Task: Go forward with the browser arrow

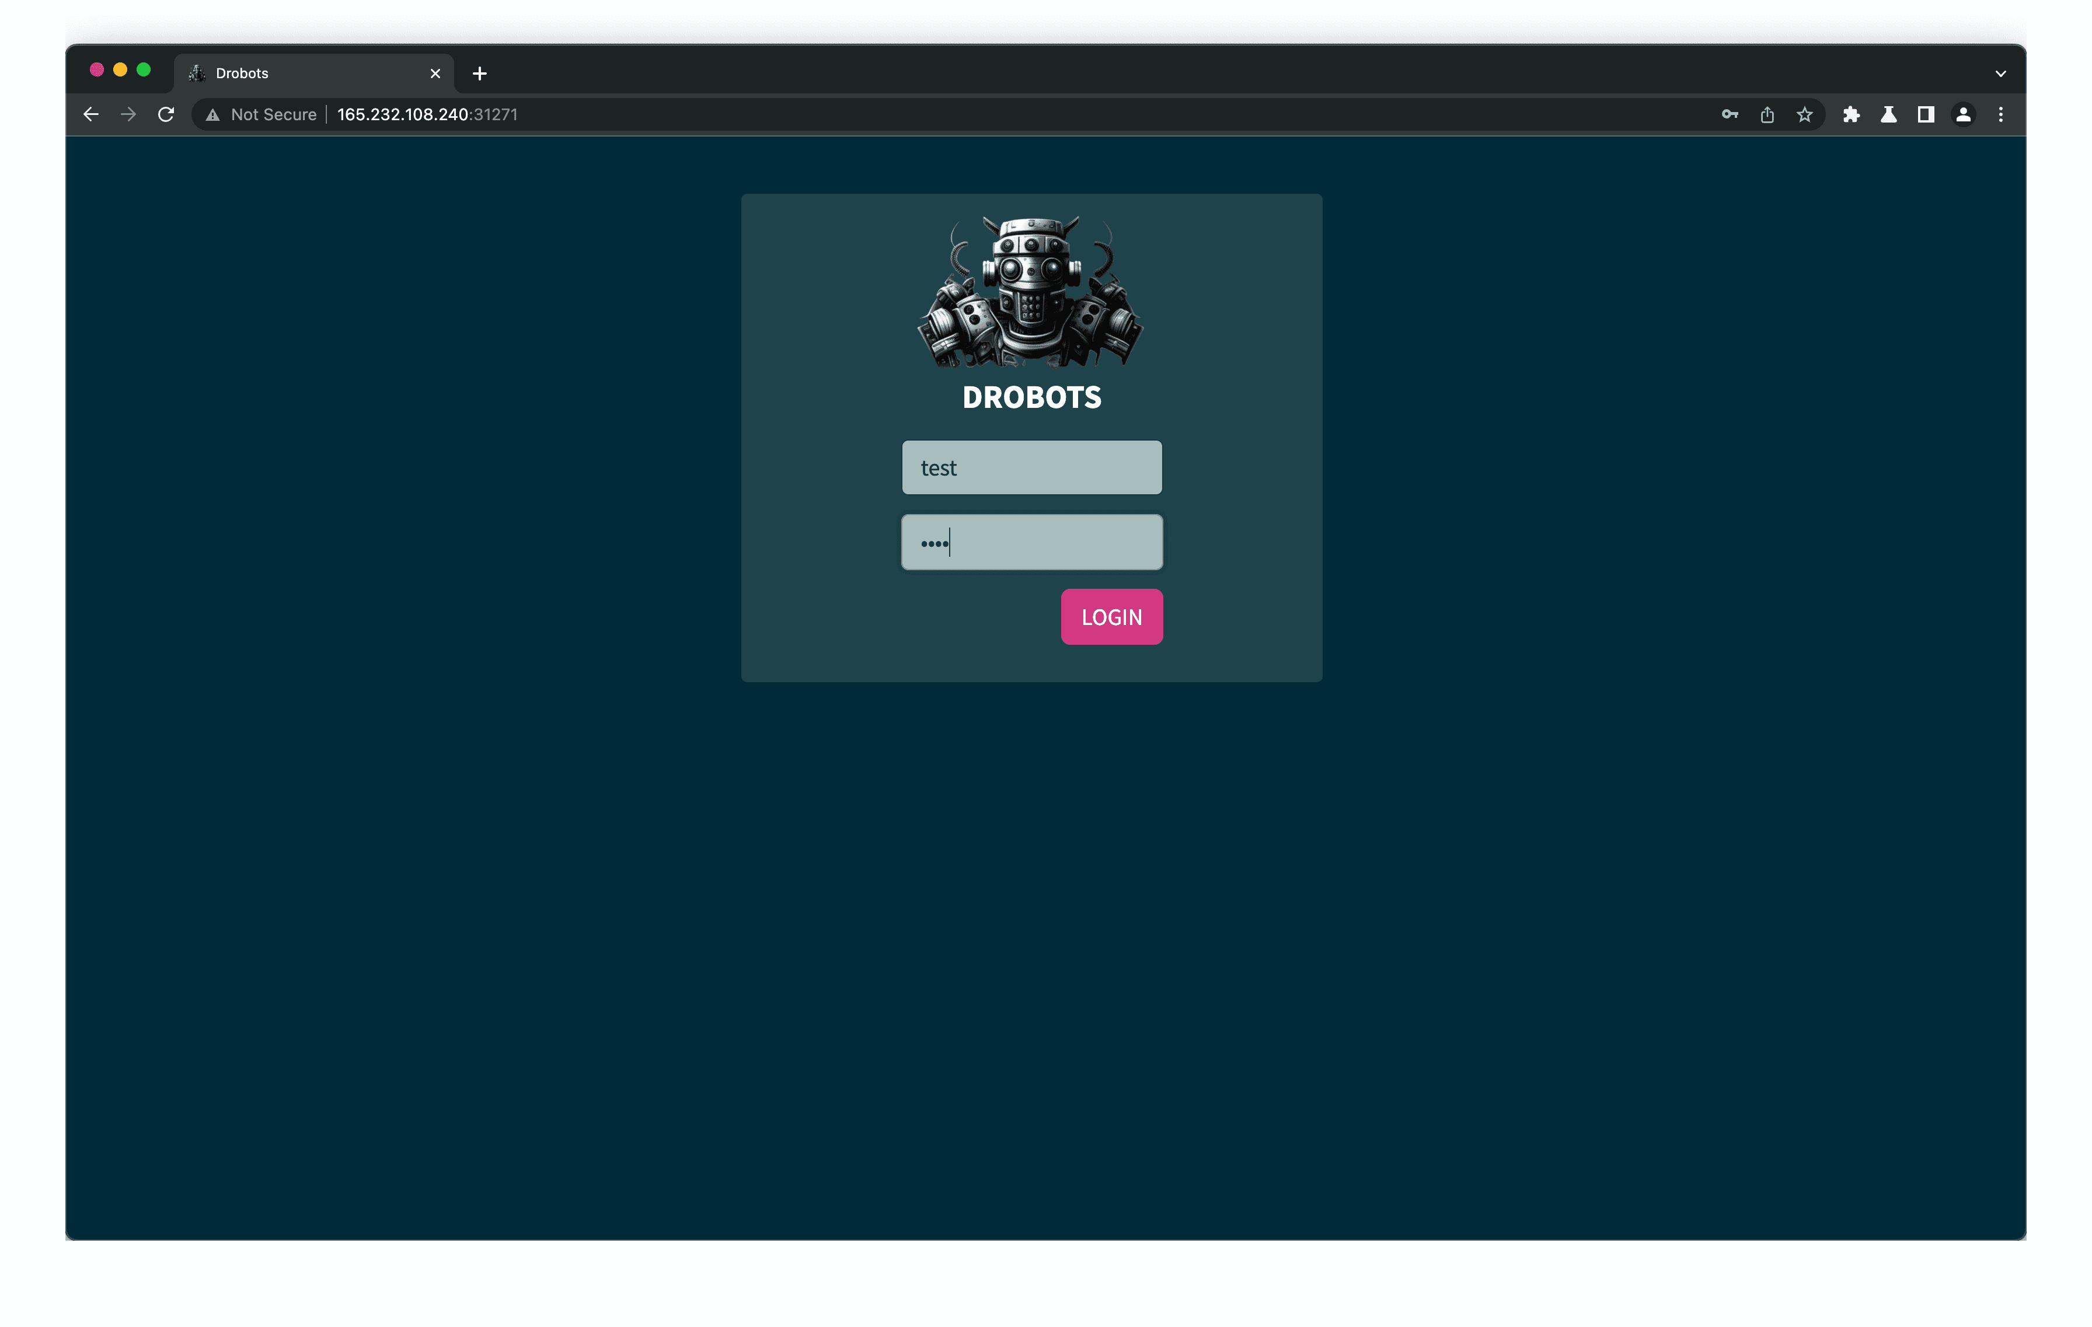Action: (x=128, y=114)
